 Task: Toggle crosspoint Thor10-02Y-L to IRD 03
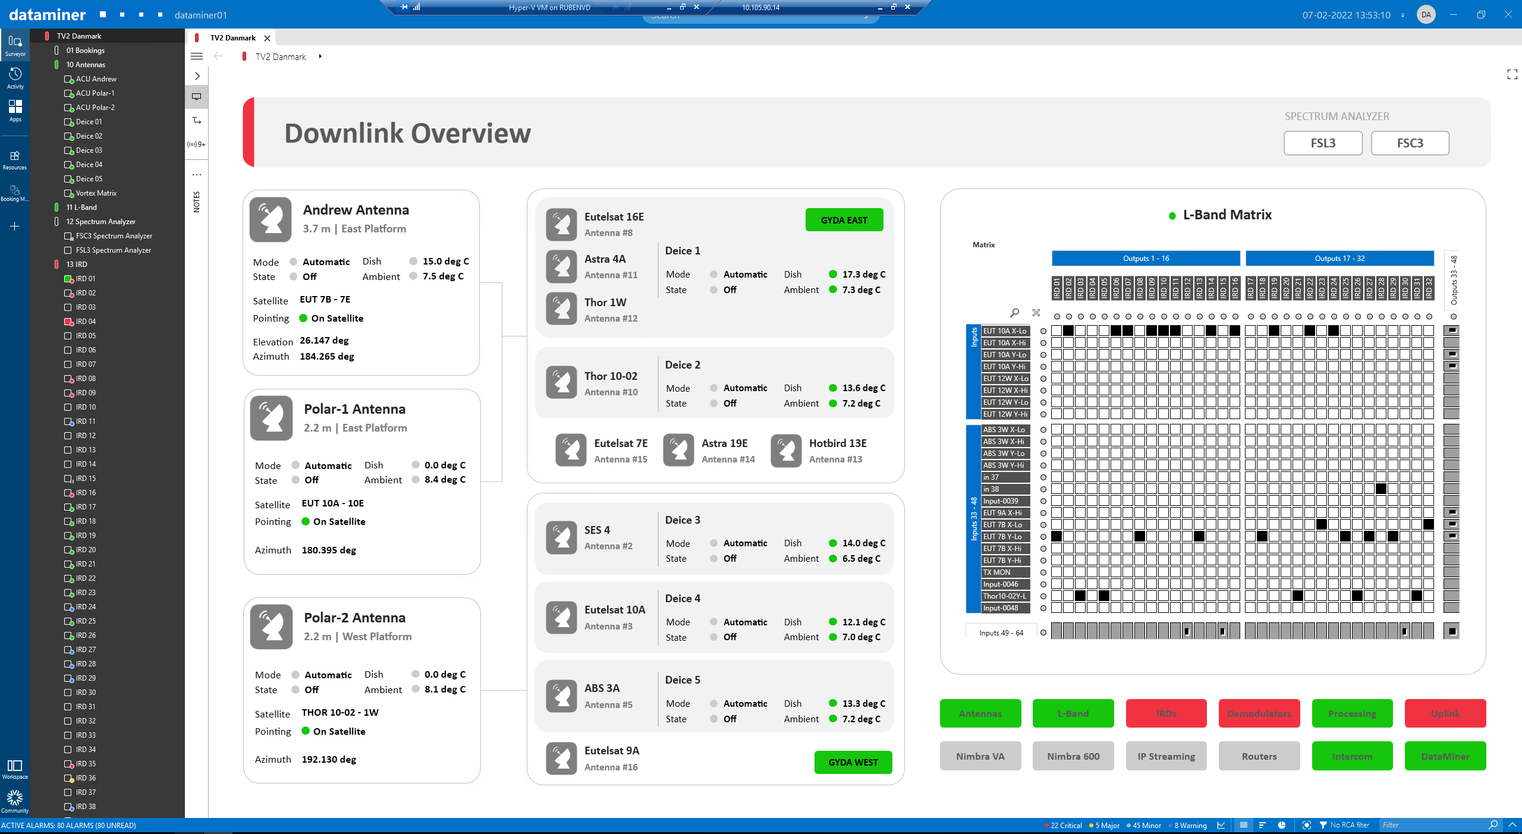1080,596
